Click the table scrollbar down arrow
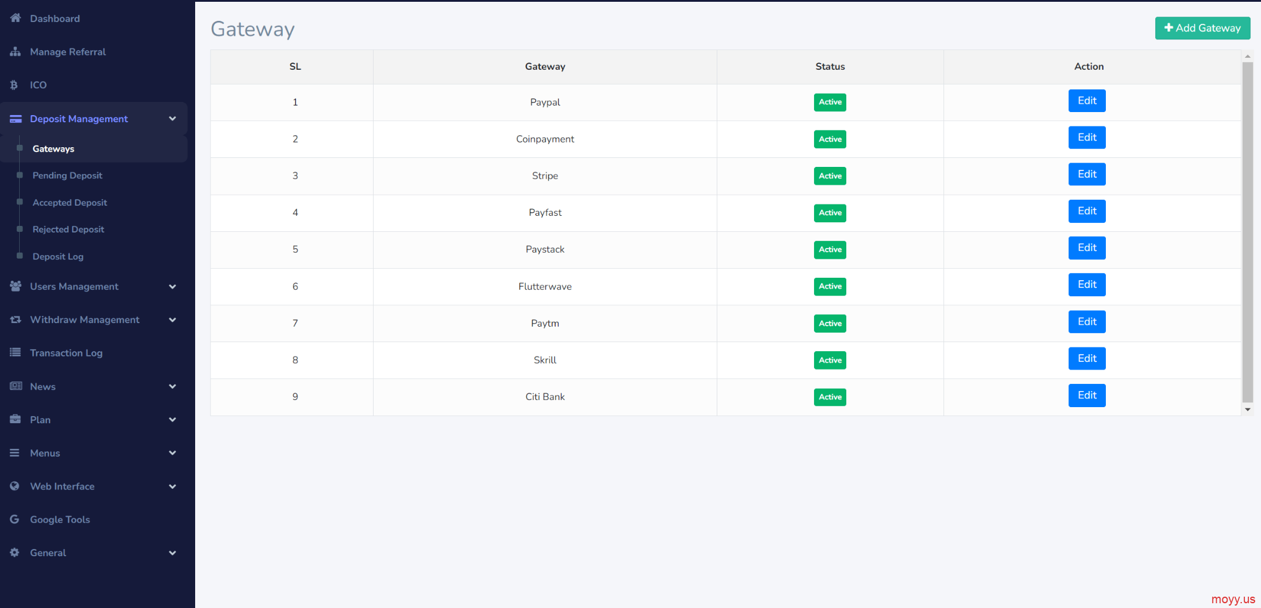1261x608 pixels. point(1247,410)
